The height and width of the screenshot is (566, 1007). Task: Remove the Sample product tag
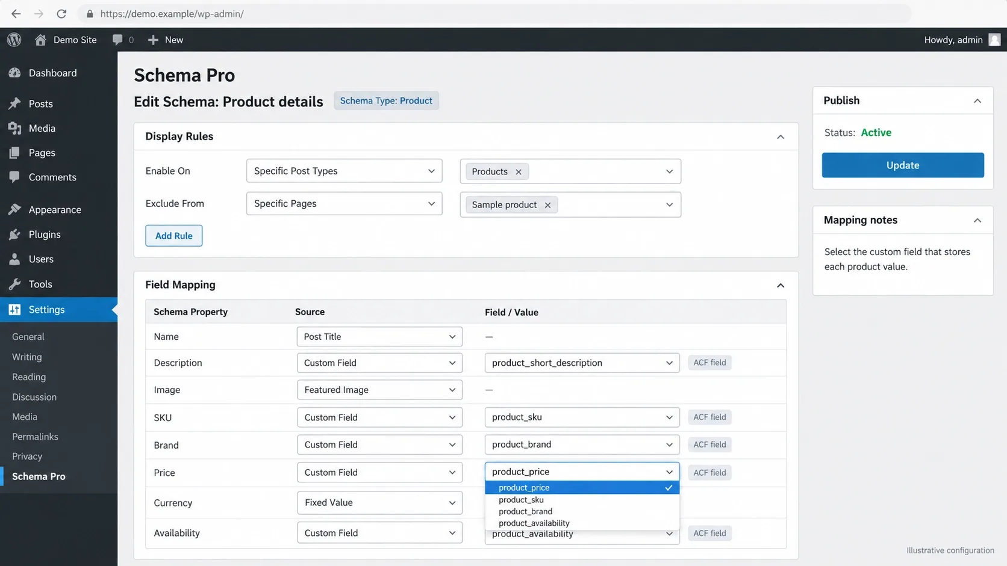tap(547, 205)
